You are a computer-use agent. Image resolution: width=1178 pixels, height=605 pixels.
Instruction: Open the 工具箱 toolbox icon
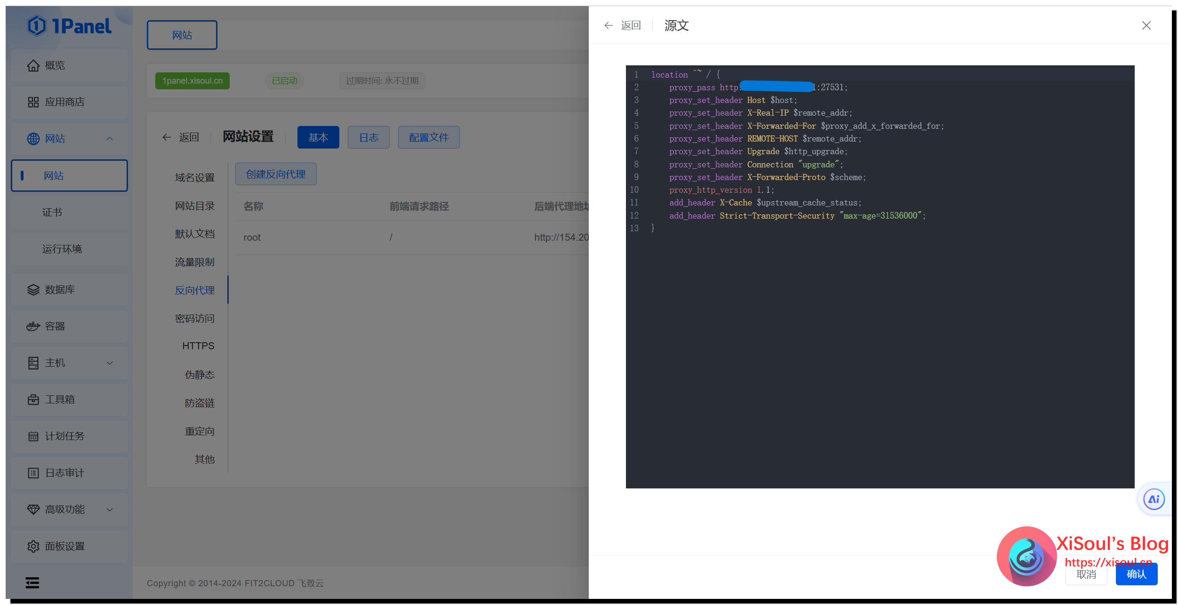(33, 400)
